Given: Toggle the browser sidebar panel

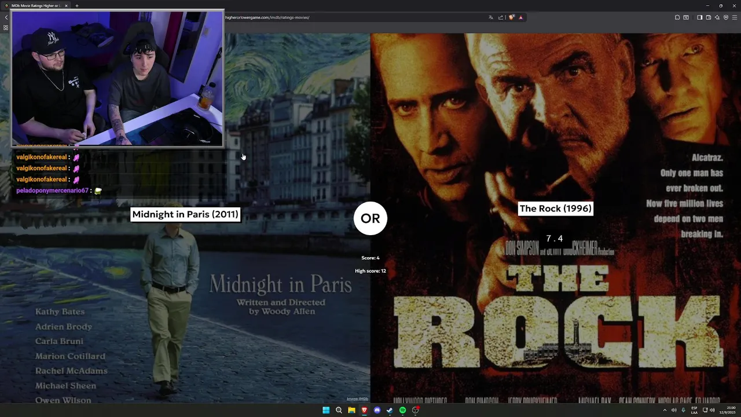Looking at the screenshot, I should pos(699,17).
